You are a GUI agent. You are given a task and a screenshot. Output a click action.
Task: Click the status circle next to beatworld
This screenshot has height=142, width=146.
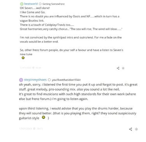click(40, 4)
